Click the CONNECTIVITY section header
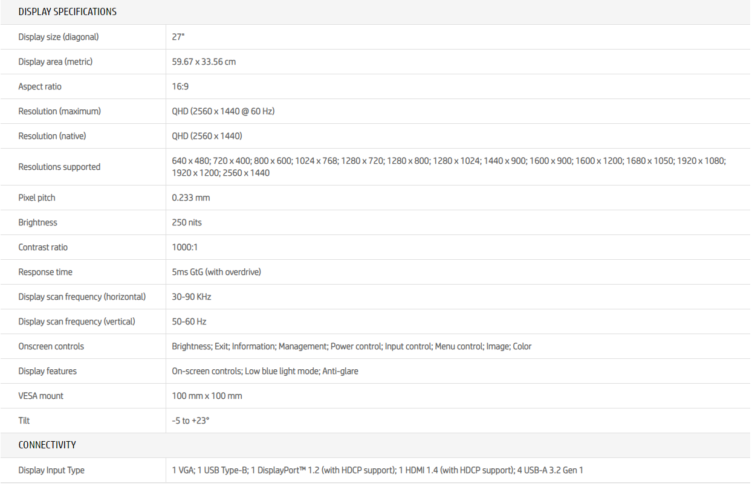752x484 pixels. tap(47, 445)
